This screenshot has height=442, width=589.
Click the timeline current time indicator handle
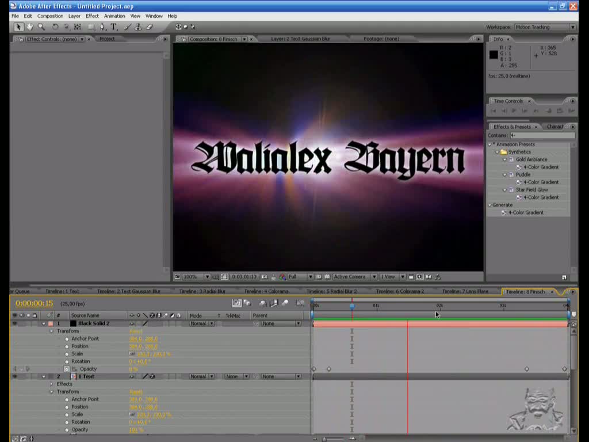click(352, 306)
